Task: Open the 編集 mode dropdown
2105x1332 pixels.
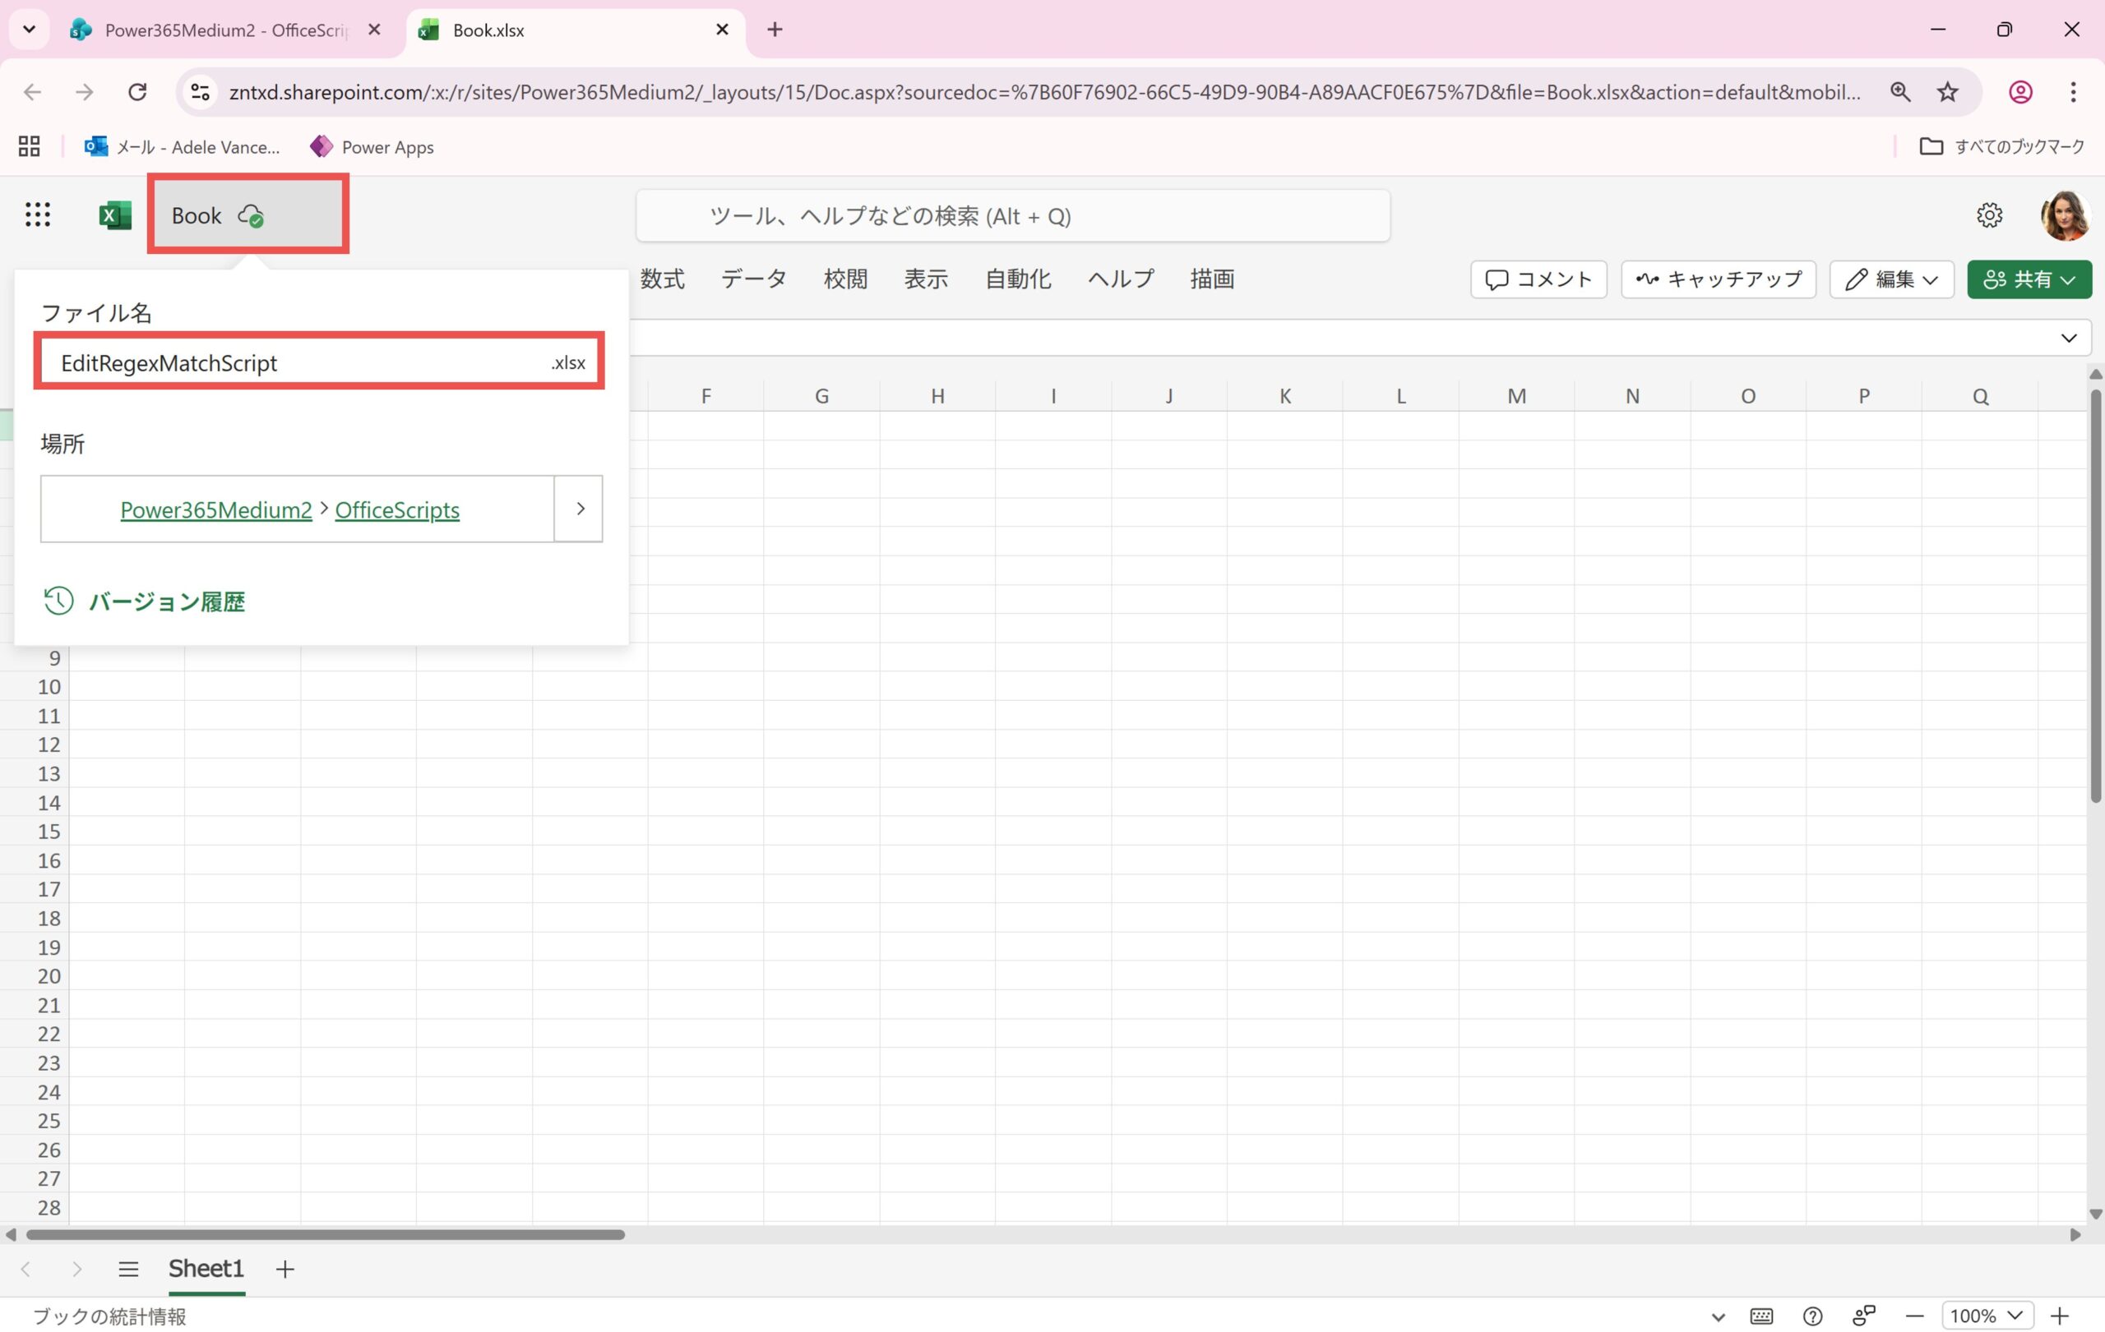Action: 1891,279
